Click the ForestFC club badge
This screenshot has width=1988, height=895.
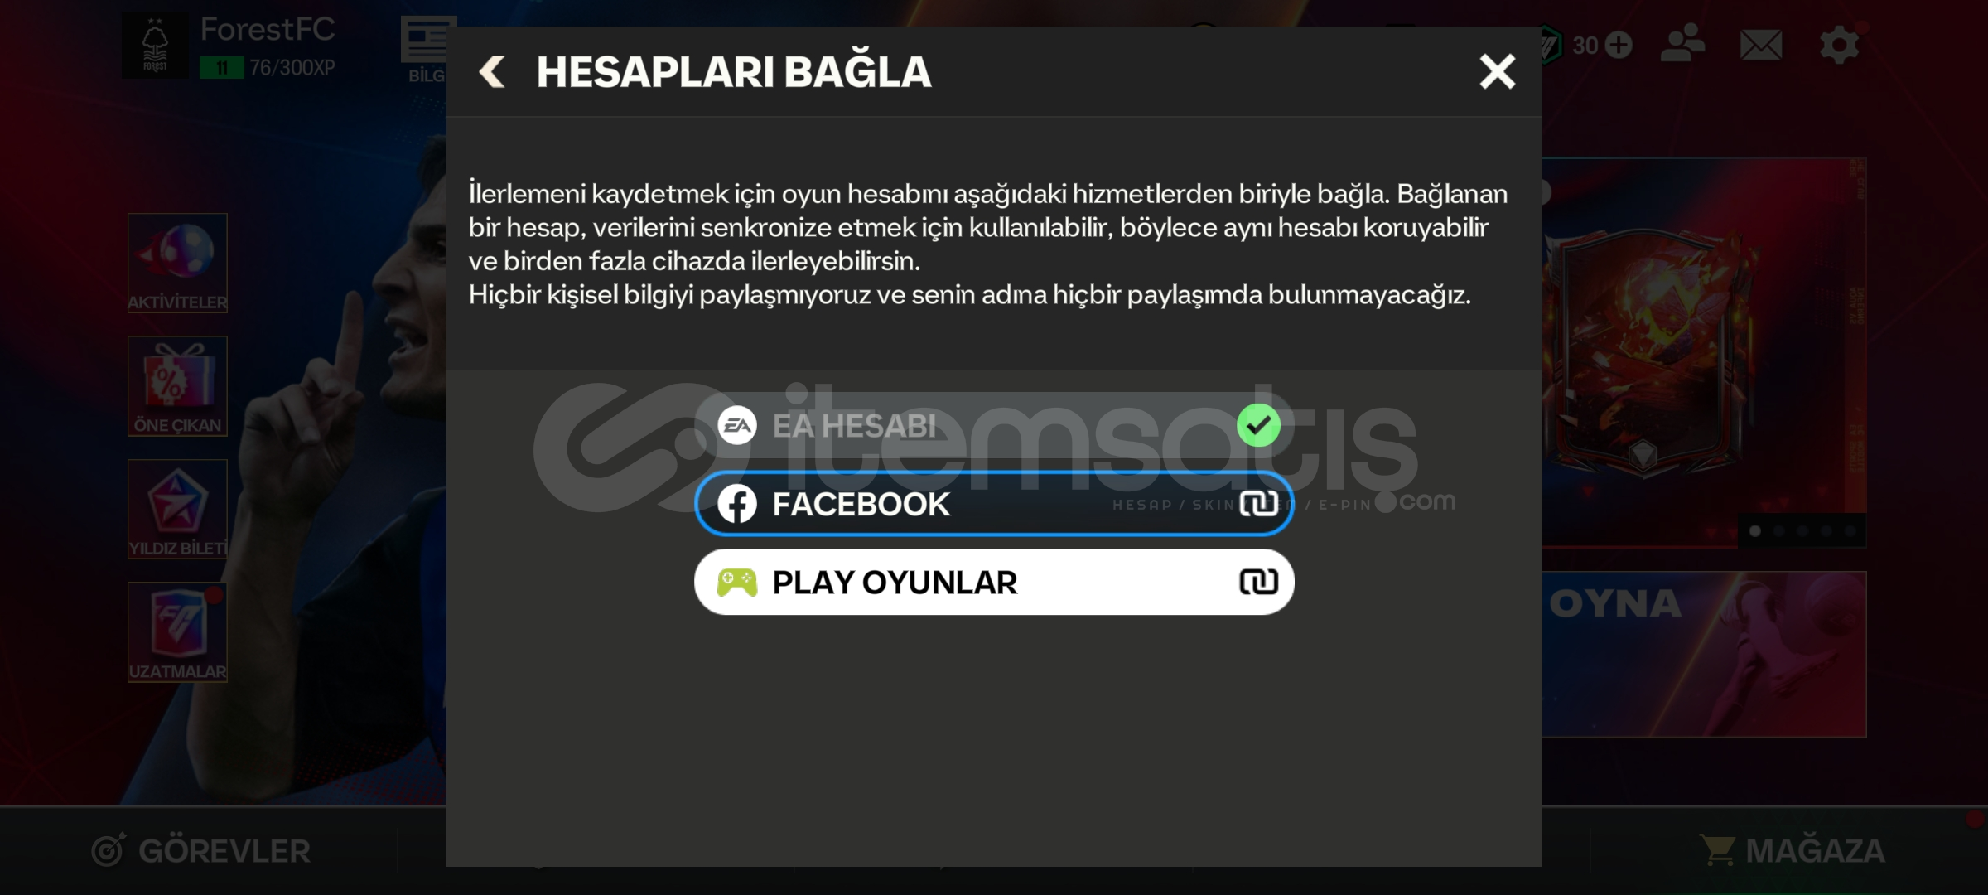[155, 46]
